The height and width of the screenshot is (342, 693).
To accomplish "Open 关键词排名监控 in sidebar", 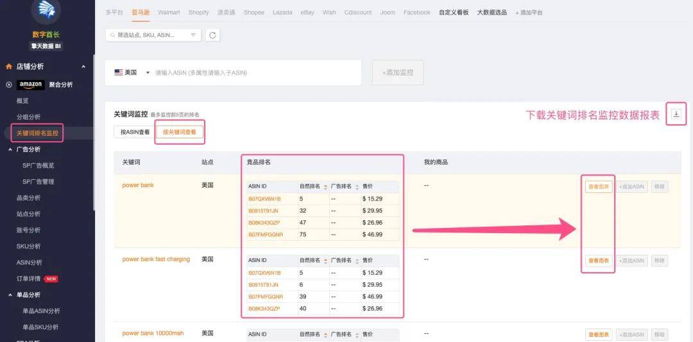I will (x=37, y=133).
